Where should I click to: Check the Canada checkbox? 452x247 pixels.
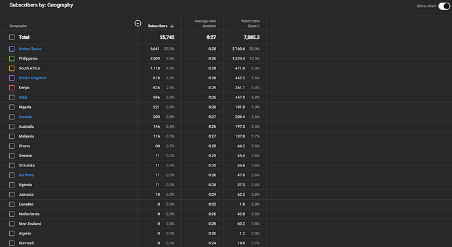coord(12,117)
